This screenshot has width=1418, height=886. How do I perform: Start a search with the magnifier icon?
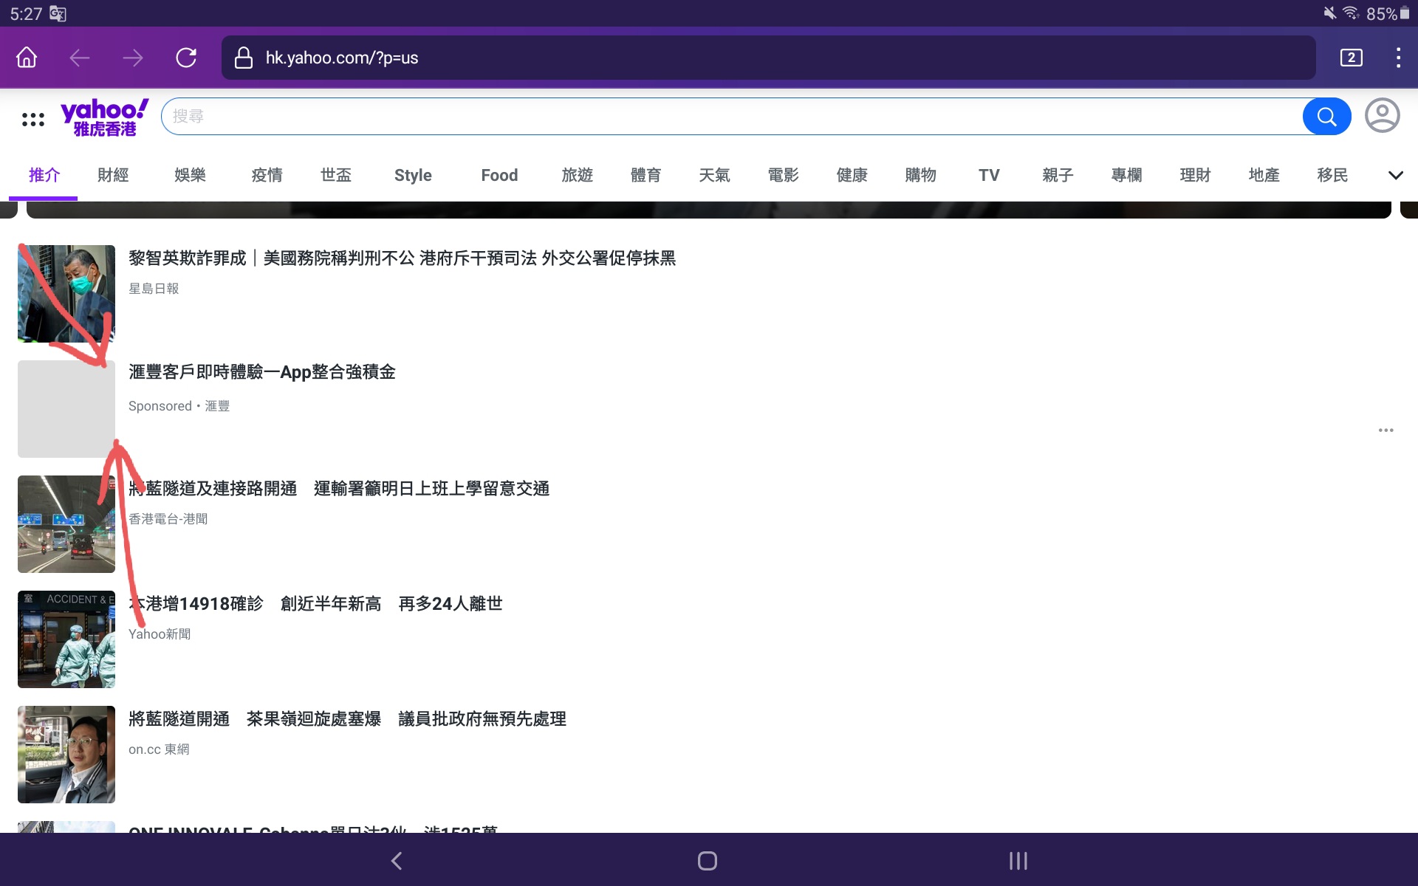pyautogui.click(x=1326, y=116)
